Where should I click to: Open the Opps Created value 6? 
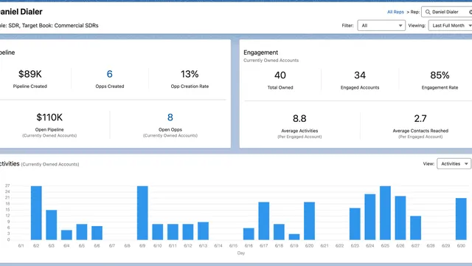click(x=110, y=74)
